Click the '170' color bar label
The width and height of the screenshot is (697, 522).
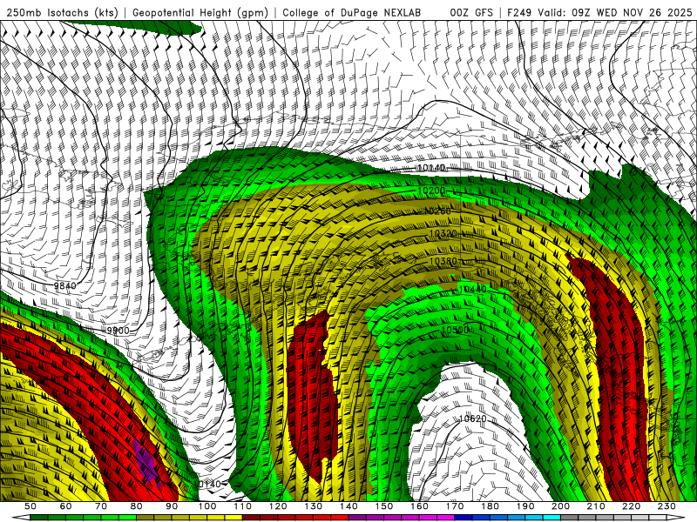click(455, 506)
